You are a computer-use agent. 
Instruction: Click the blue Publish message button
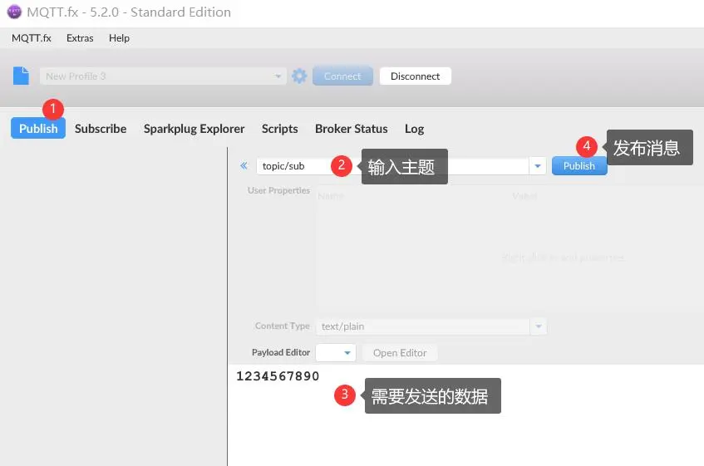click(x=578, y=166)
